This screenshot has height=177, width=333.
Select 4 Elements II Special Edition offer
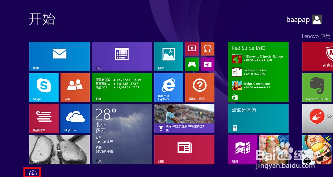point(258,58)
